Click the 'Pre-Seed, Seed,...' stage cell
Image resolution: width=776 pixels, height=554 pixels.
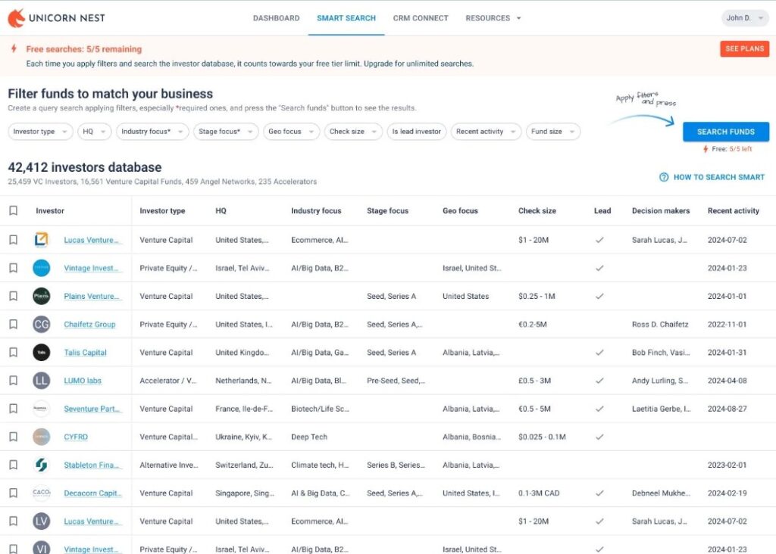coord(396,381)
